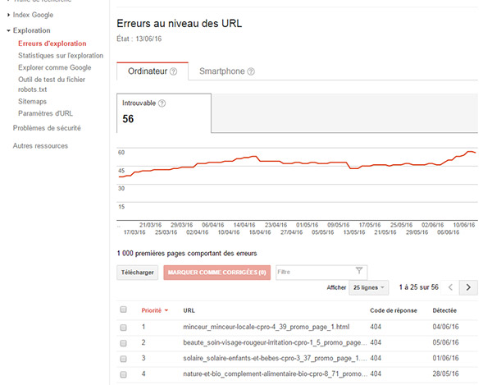Sort by Code de réponse column
The image size is (492, 385).
coord(393,310)
